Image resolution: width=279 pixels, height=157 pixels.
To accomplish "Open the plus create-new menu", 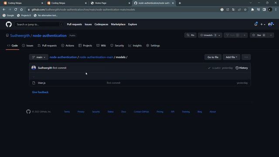I will pyautogui.click(x=262, y=24).
